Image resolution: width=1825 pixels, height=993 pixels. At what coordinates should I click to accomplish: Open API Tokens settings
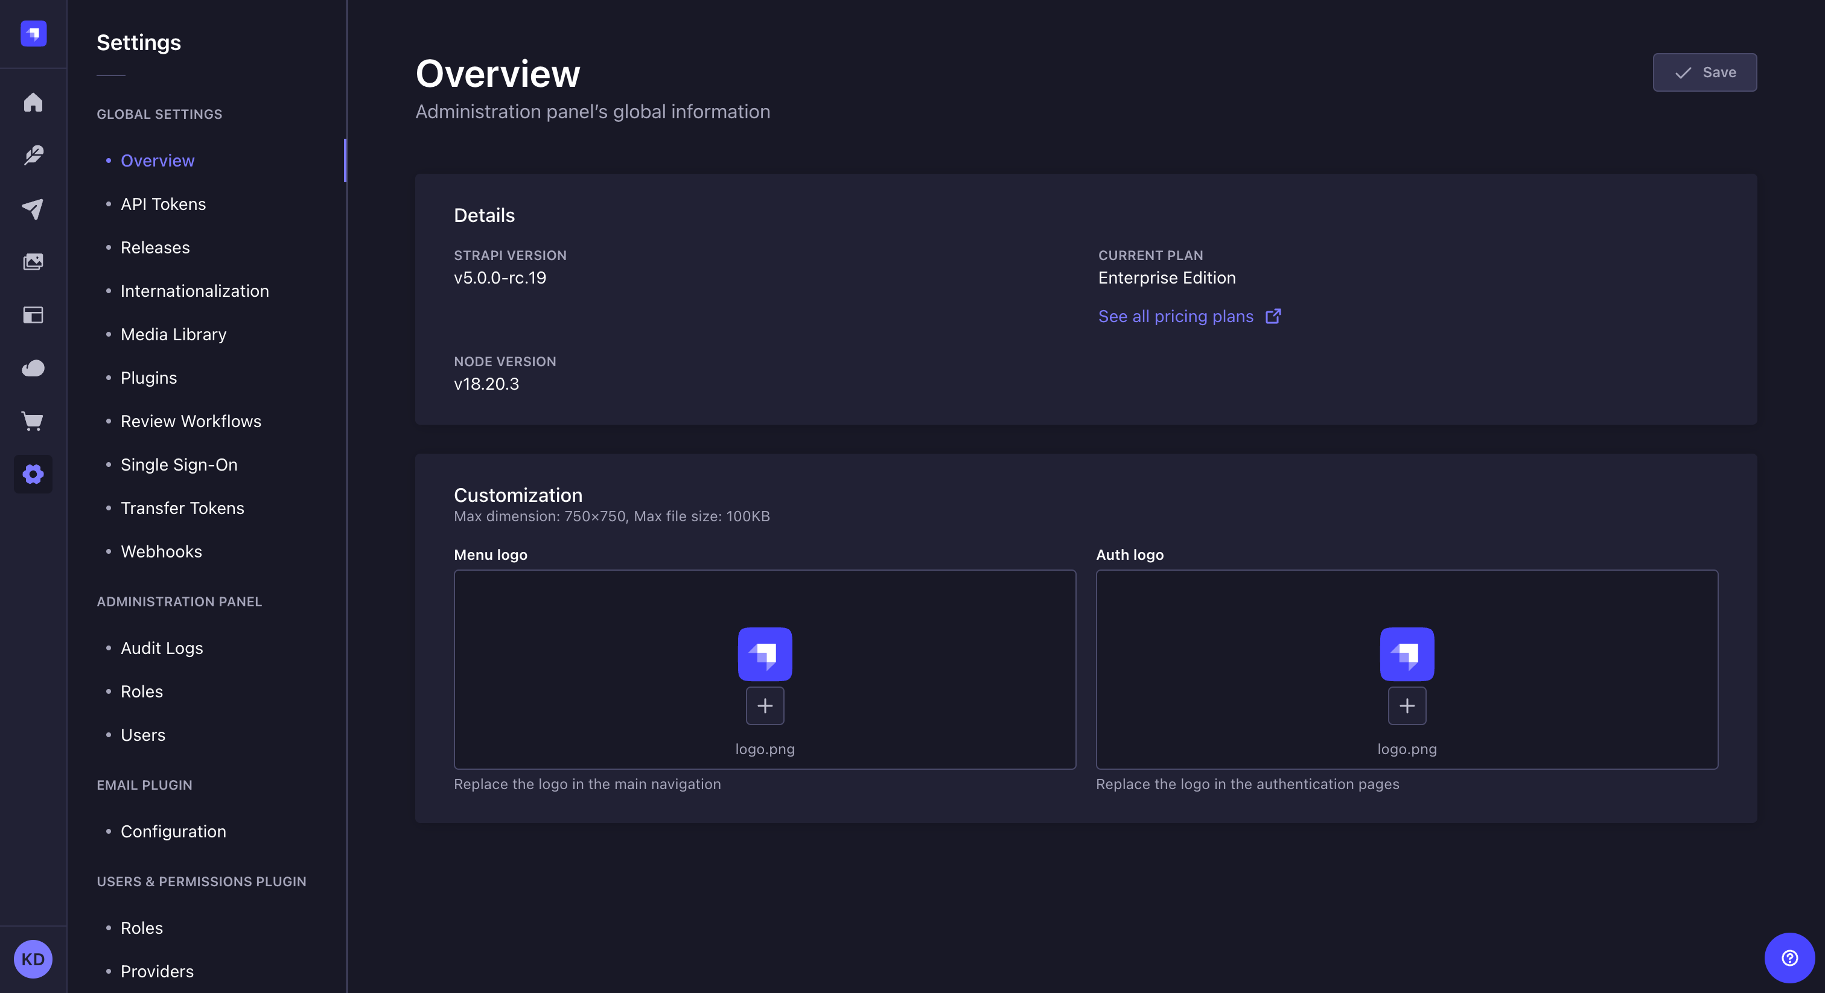[x=162, y=204]
